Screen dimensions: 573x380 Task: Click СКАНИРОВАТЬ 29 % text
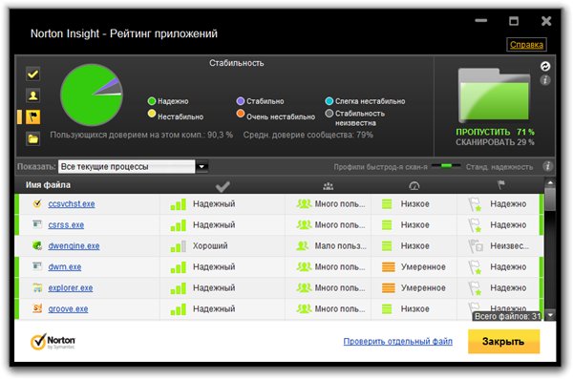click(495, 142)
